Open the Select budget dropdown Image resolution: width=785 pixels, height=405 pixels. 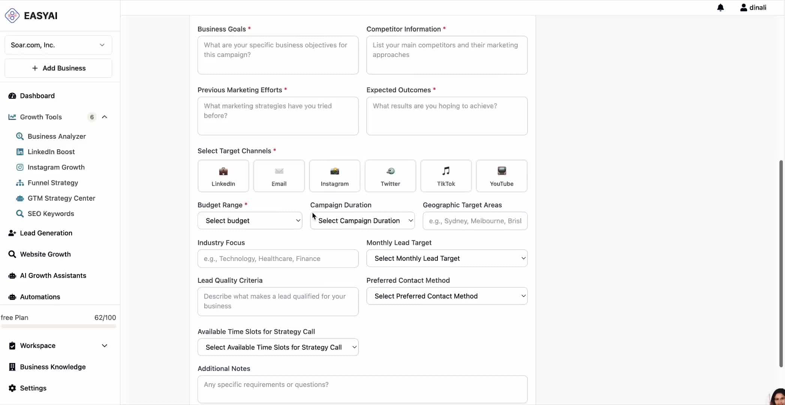(250, 220)
